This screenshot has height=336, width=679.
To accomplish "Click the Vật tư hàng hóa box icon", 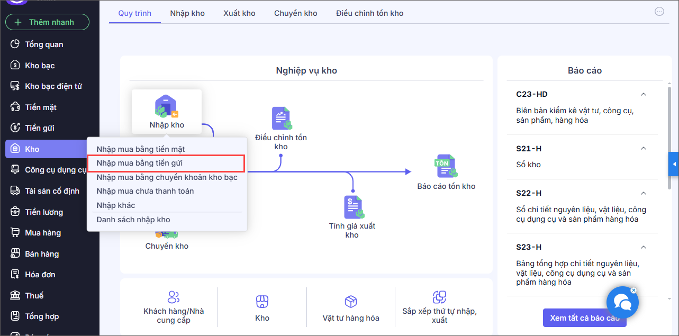I will (350, 302).
